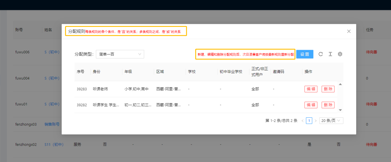The height and width of the screenshot is (162, 391).
Task: Go to next page in pagination
Action: [x=315, y=121]
